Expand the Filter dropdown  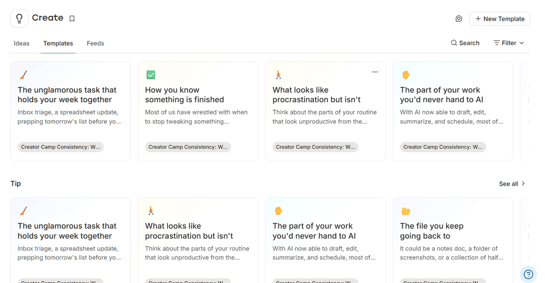[x=508, y=43]
